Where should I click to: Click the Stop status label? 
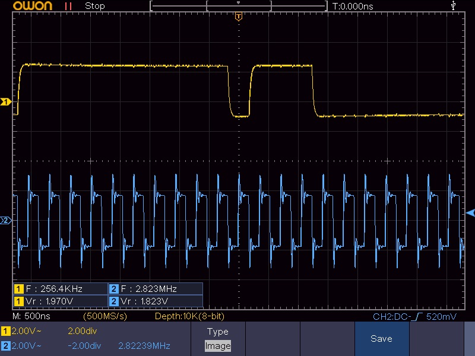point(95,6)
